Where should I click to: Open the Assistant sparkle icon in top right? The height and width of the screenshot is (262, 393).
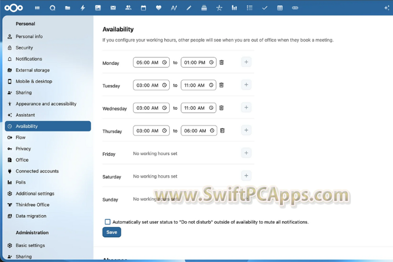pyautogui.click(x=387, y=8)
